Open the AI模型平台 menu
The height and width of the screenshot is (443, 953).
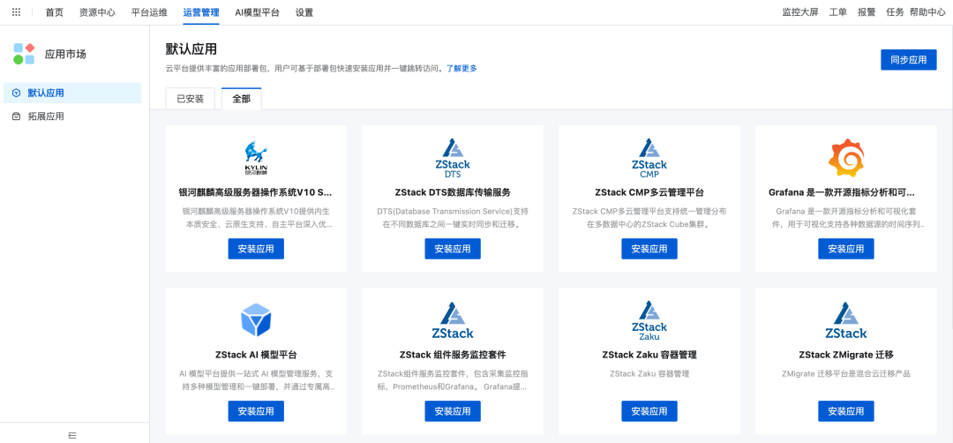pyautogui.click(x=257, y=12)
